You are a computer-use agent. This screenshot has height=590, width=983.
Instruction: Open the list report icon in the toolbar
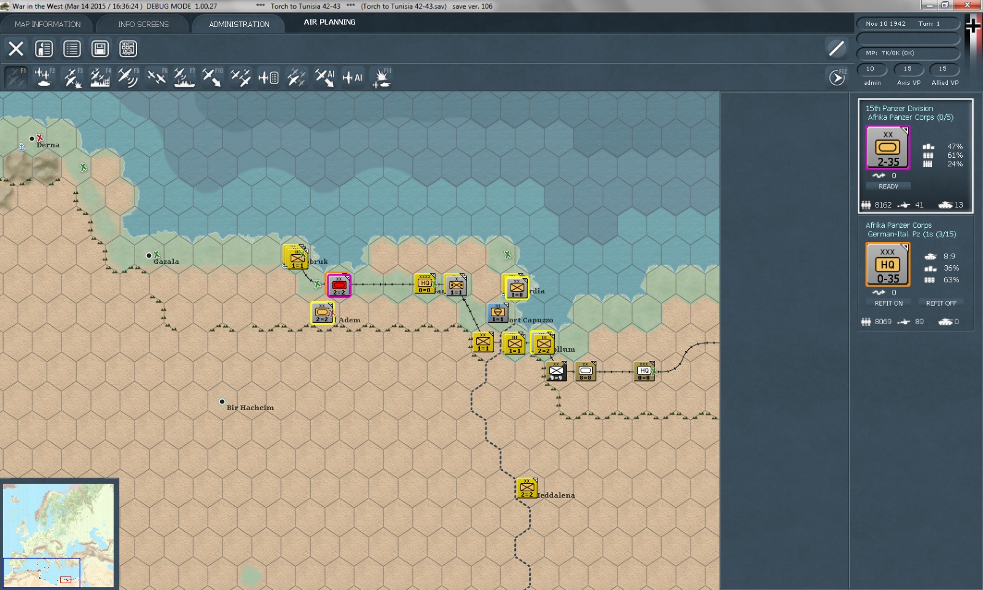pos(72,49)
